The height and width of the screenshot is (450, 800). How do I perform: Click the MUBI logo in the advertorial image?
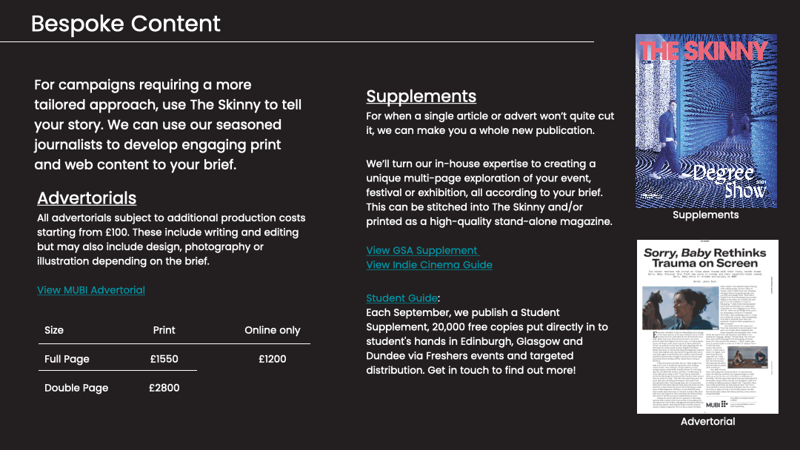716,405
